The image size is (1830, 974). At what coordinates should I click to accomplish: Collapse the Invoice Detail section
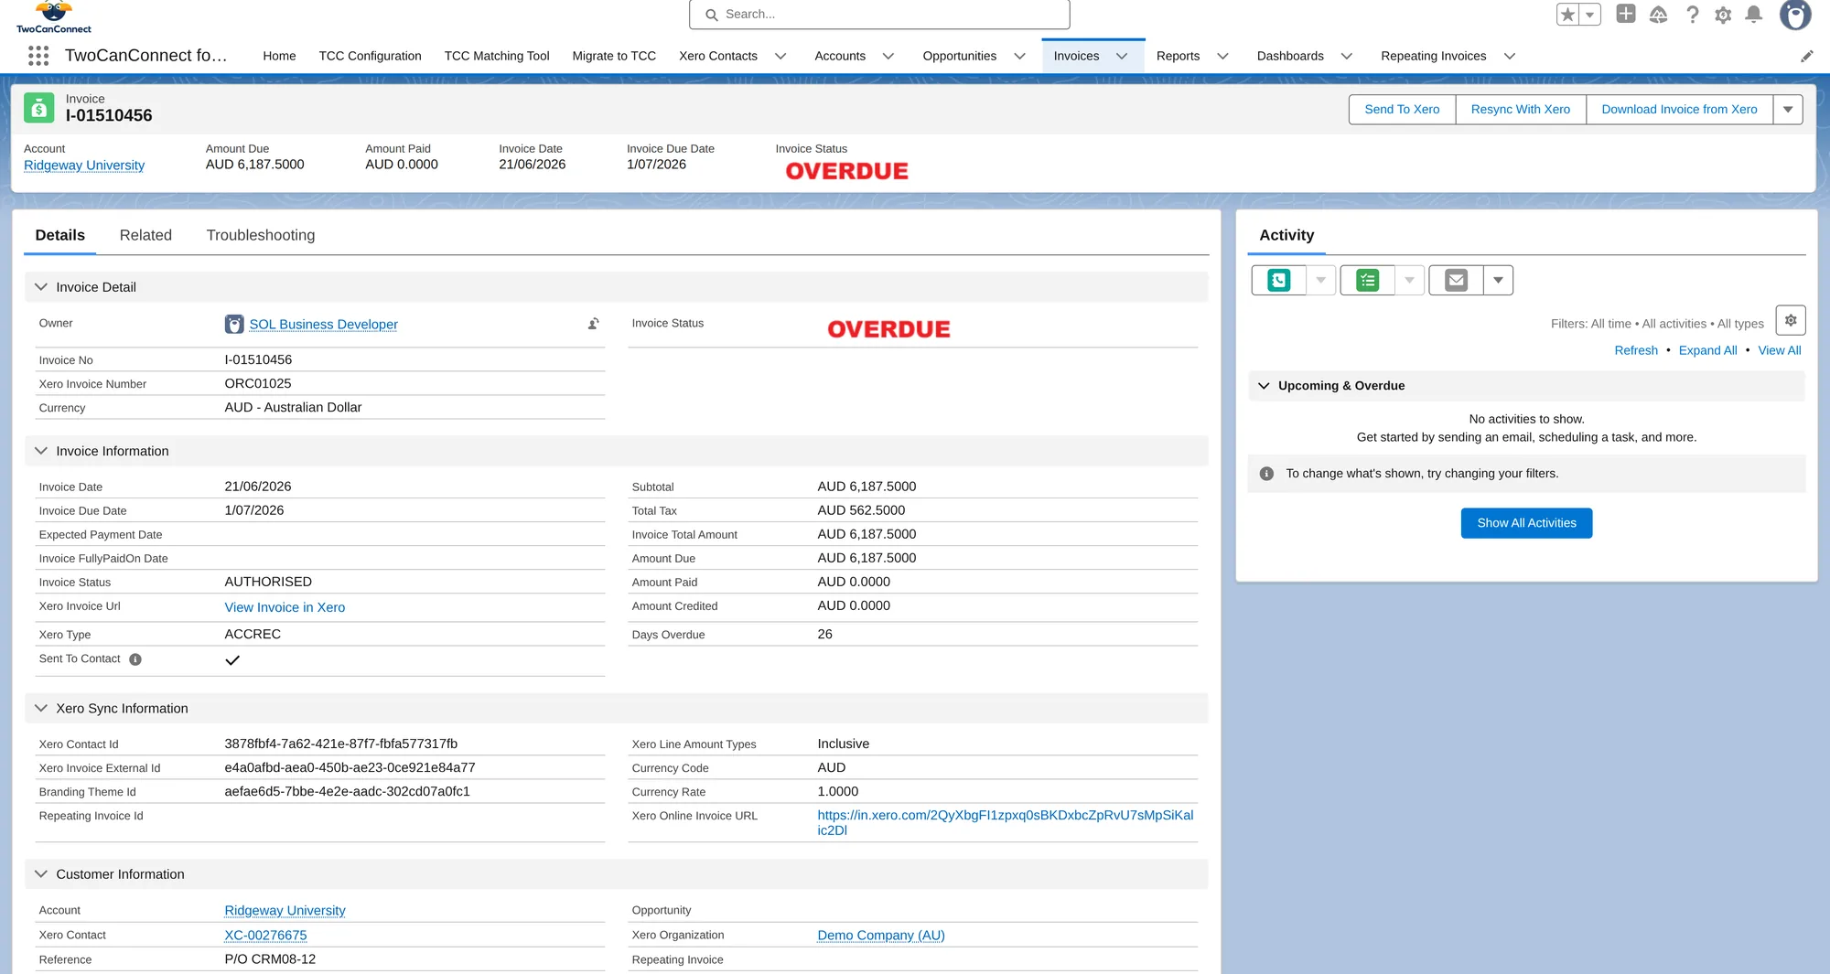pyautogui.click(x=41, y=287)
